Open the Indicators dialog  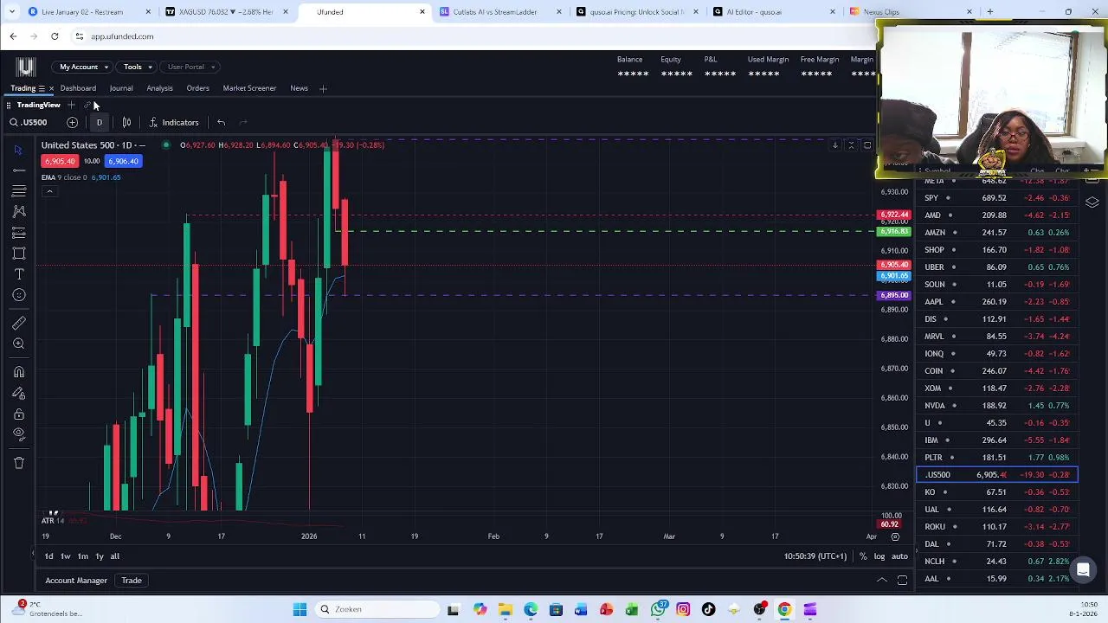(174, 122)
